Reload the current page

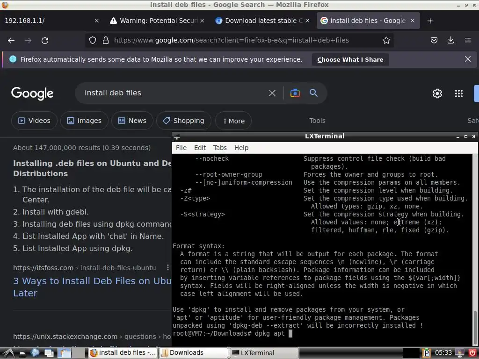45,41
